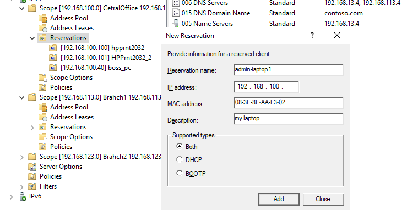This screenshot has height=210, width=418.
Task: Select the DHCP supported type radio button
Action: point(180,159)
